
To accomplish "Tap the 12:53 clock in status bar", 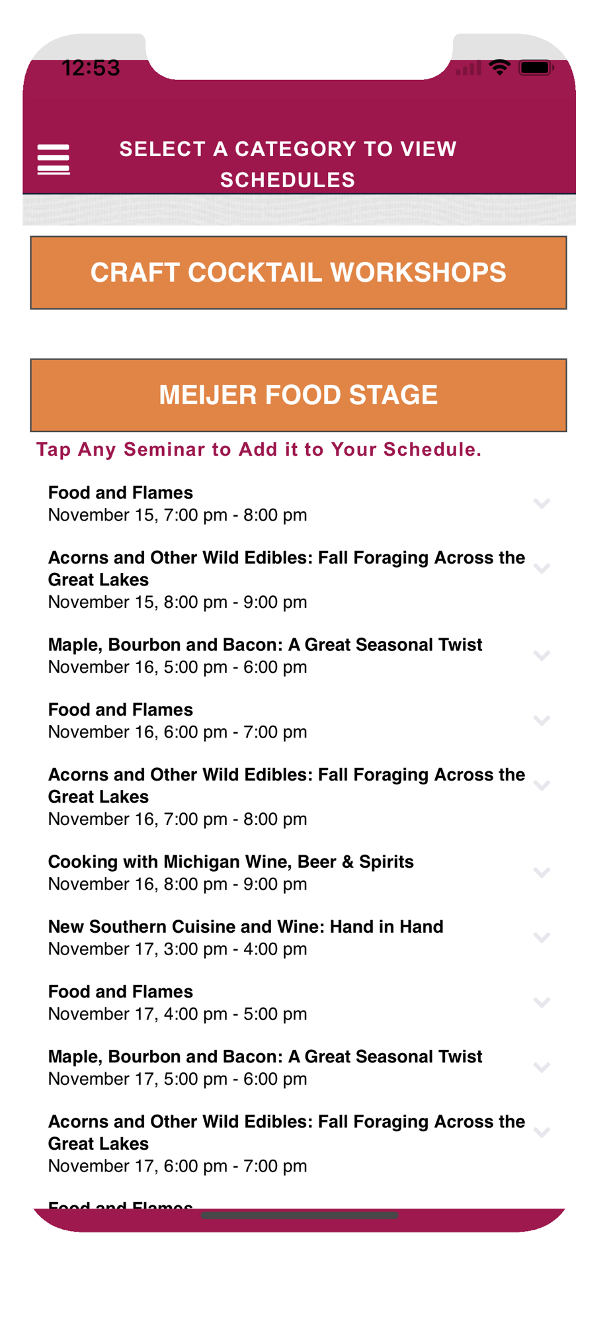I will tap(91, 68).
